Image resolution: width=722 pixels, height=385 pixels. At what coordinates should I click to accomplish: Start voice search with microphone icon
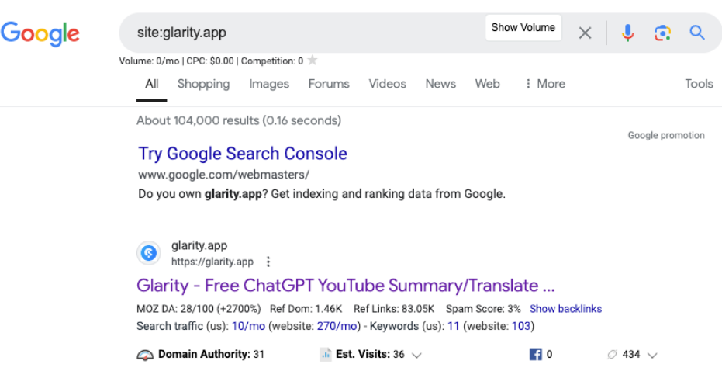click(627, 33)
